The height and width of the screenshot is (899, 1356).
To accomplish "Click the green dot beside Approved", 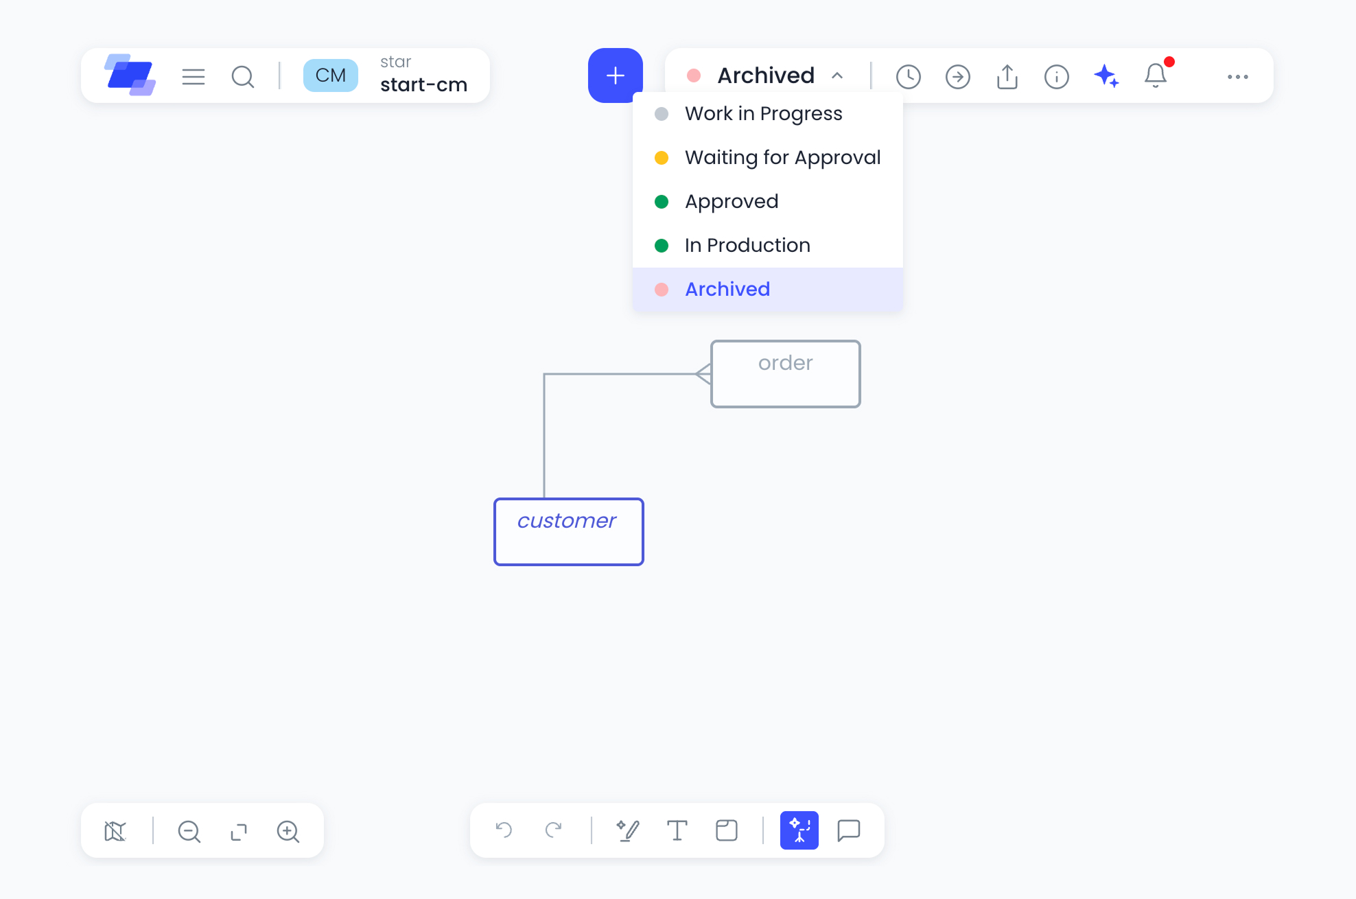I will click(x=662, y=202).
